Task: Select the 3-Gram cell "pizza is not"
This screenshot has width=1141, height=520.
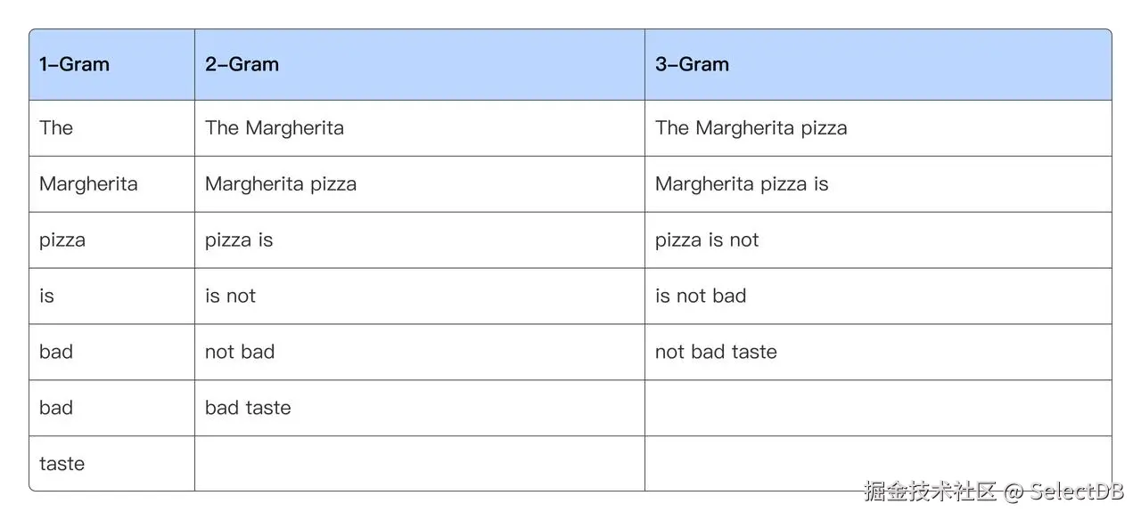Action: click(x=707, y=240)
